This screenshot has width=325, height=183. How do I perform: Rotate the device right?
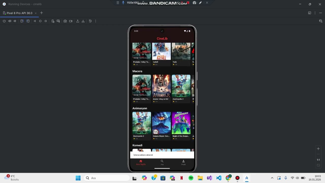(x=28, y=21)
